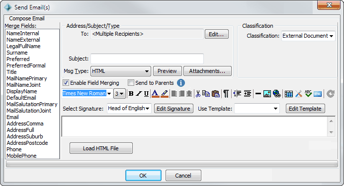Insert a table into the message
This screenshot has width=344, height=186.
(x=289, y=94)
